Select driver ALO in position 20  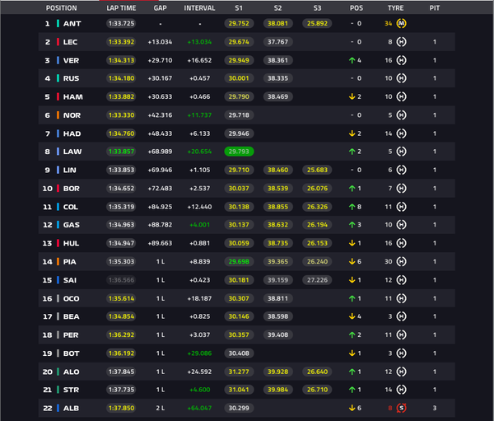[71, 372]
